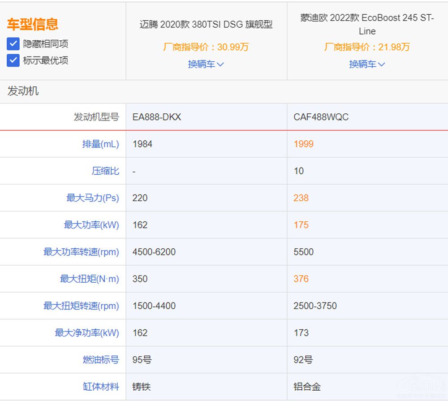
Task: Click the 燃油标号 parameter label
Action: (x=101, y=360)
